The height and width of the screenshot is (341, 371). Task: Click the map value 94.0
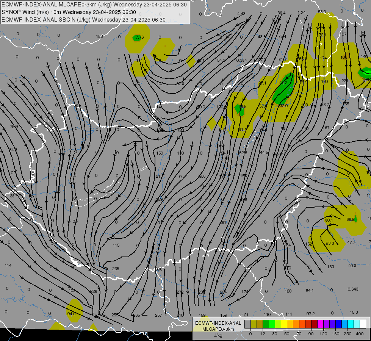coord(71,314)
